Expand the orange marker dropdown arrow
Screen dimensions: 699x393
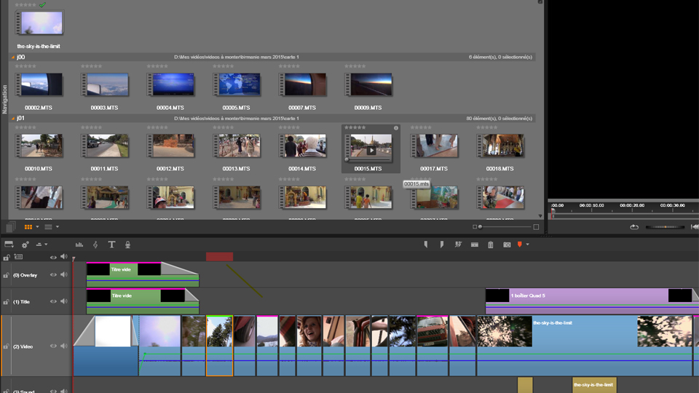(x=527, y=245)
